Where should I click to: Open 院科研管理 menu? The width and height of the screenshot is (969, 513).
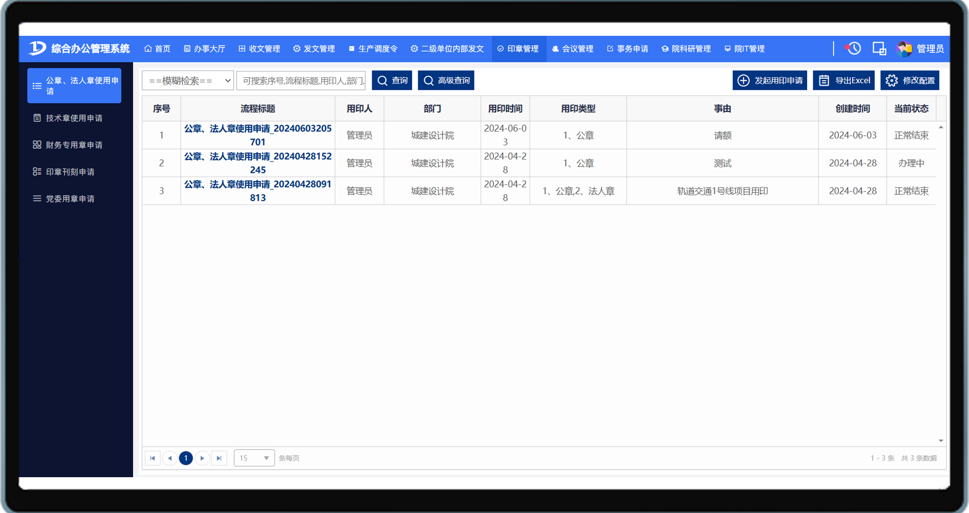click(x=687, y=49)
